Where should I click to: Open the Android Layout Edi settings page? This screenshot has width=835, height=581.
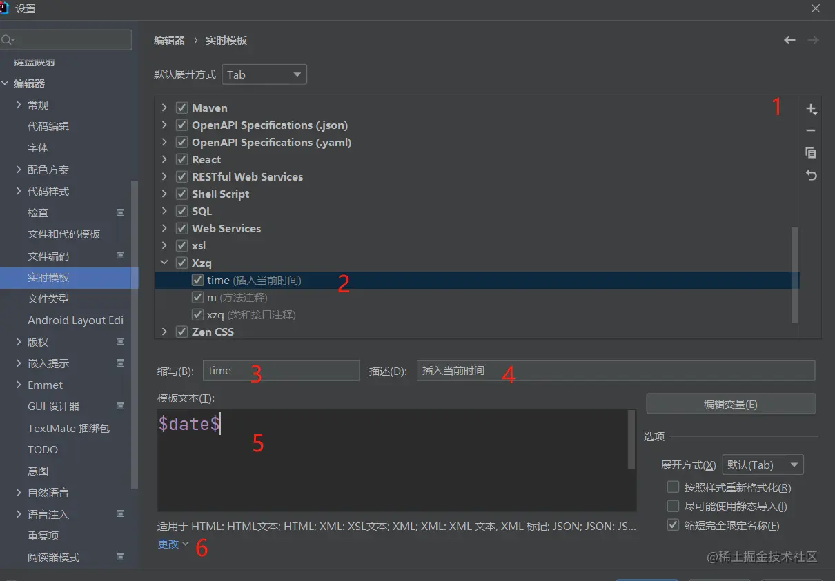tap(76, 320)
